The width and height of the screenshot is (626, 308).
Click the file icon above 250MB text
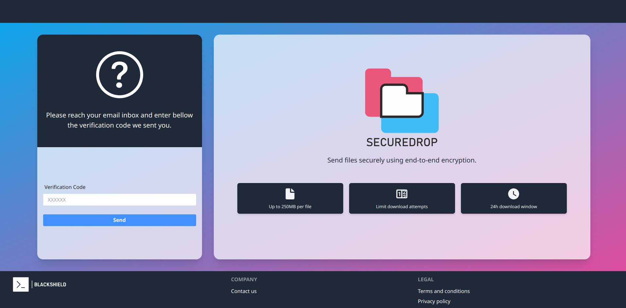coord(290,194)
